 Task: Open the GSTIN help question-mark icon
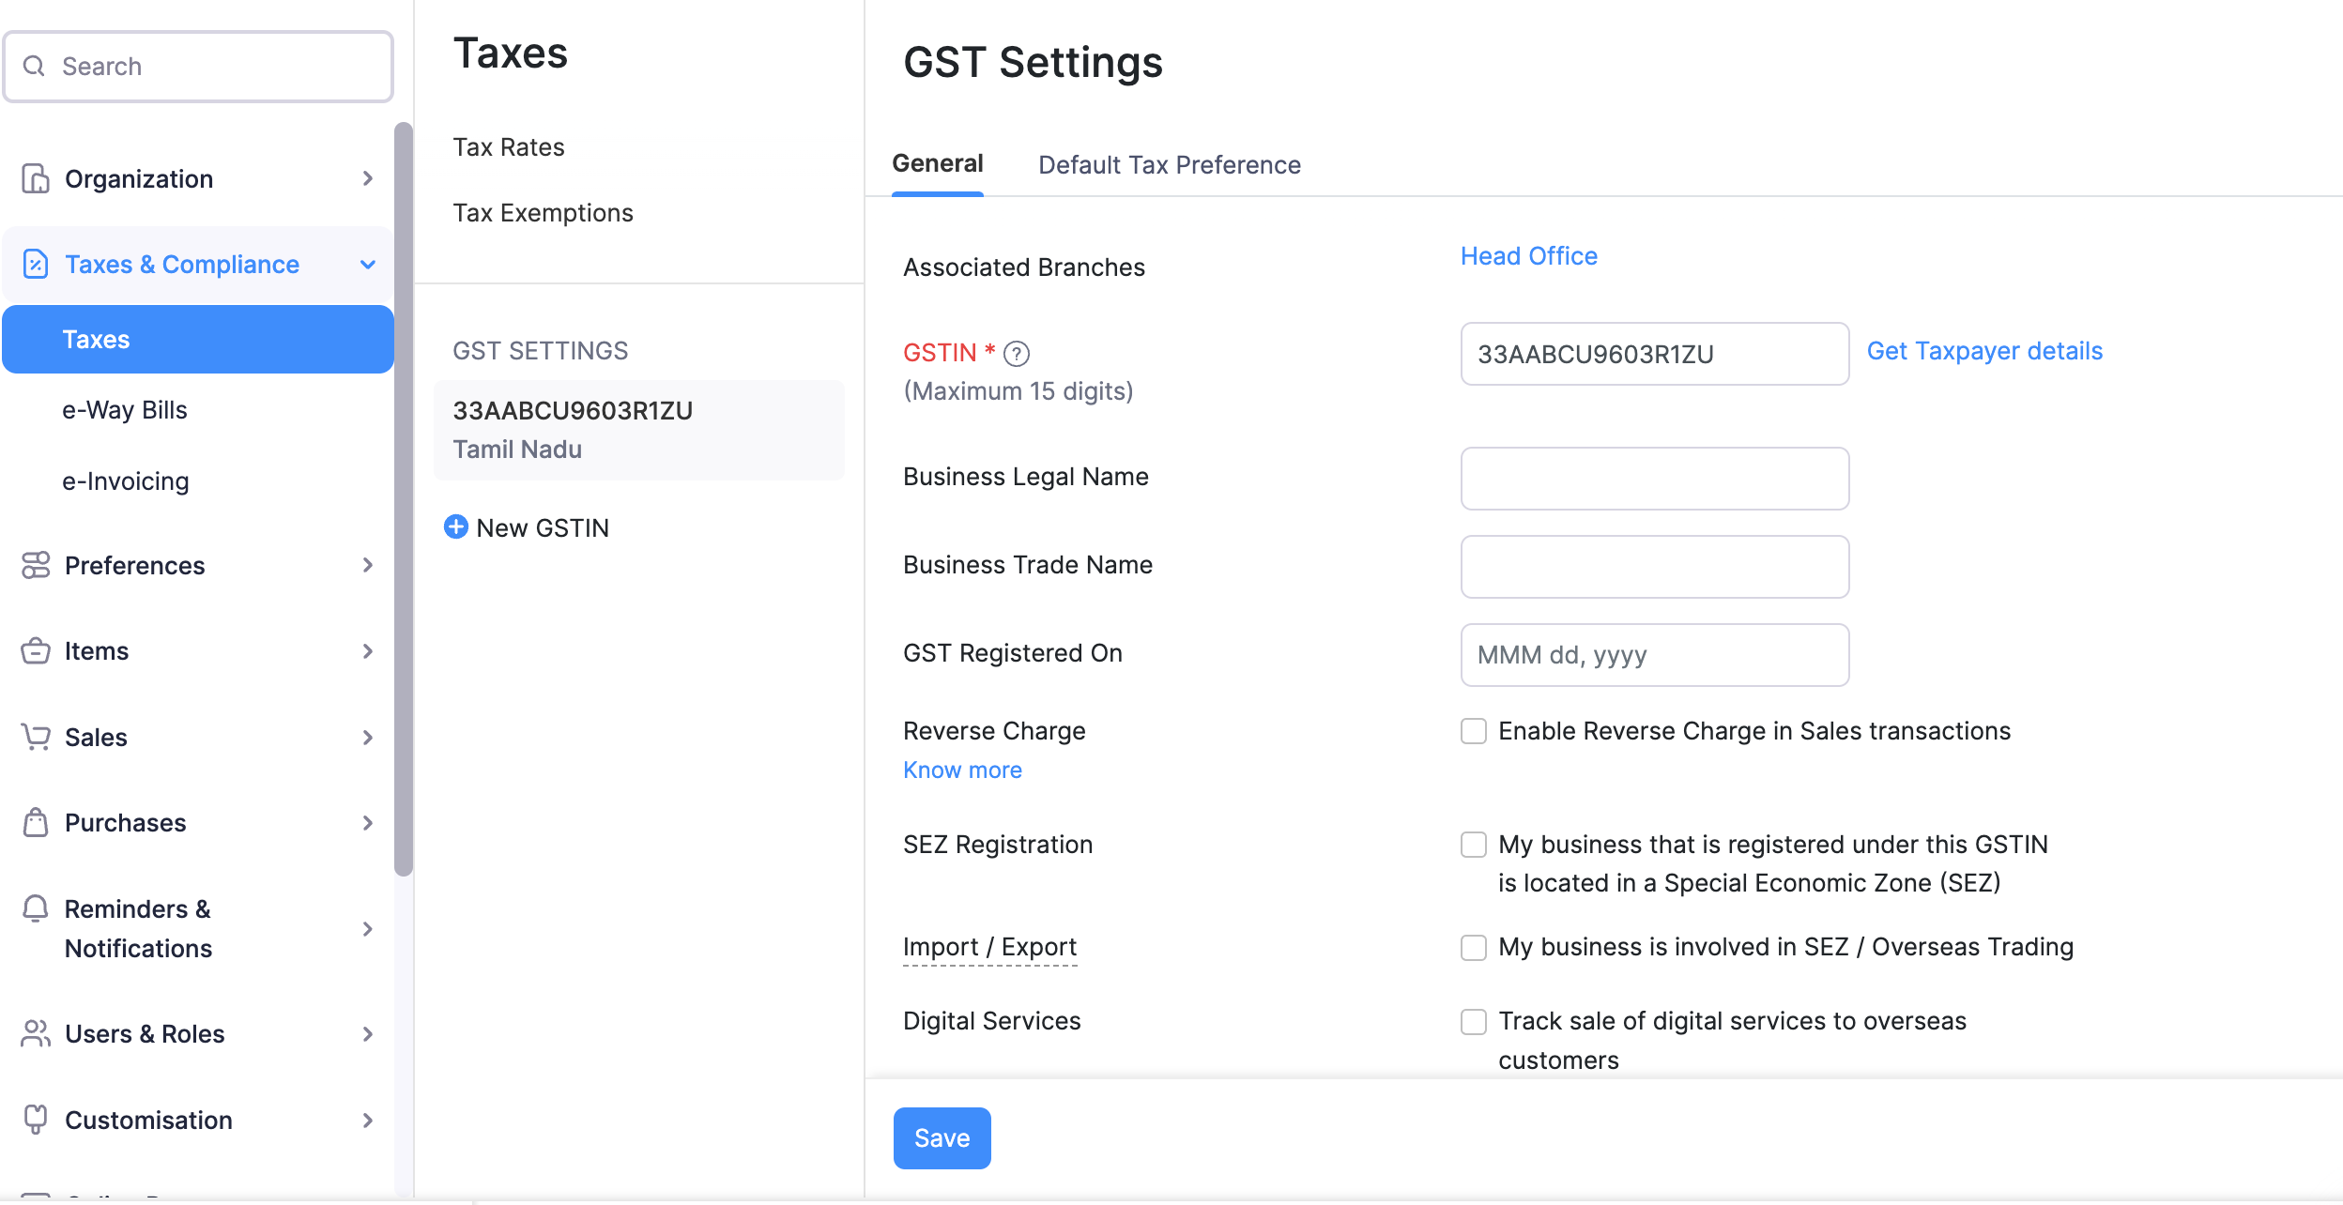pyautogui.click(x=1017, y=354)
